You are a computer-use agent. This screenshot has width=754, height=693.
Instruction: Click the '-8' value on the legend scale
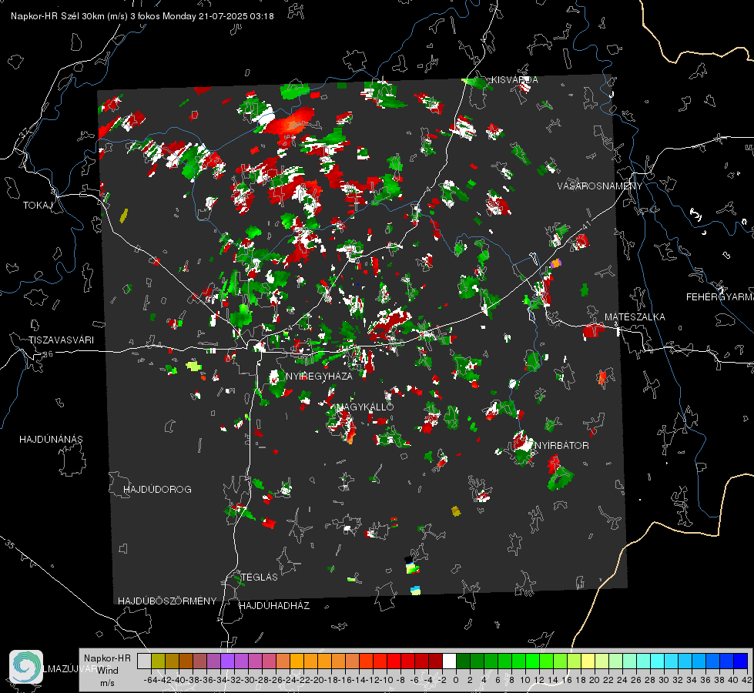pyautogui.click(x=400, y=680)
